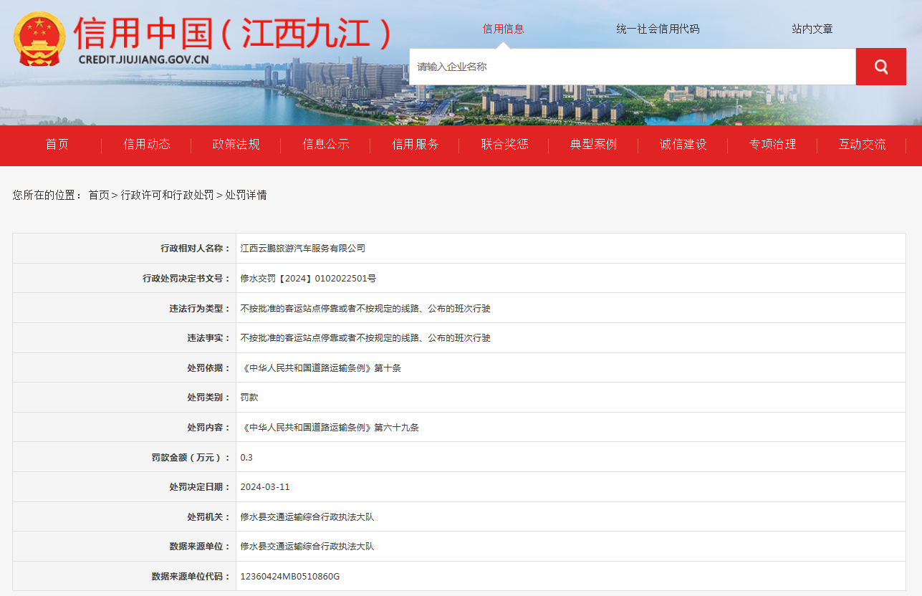Viewport: 922px width, 596px height.
Task: Click the 处罚决定日期 label
Action: (x=200, y=487)
